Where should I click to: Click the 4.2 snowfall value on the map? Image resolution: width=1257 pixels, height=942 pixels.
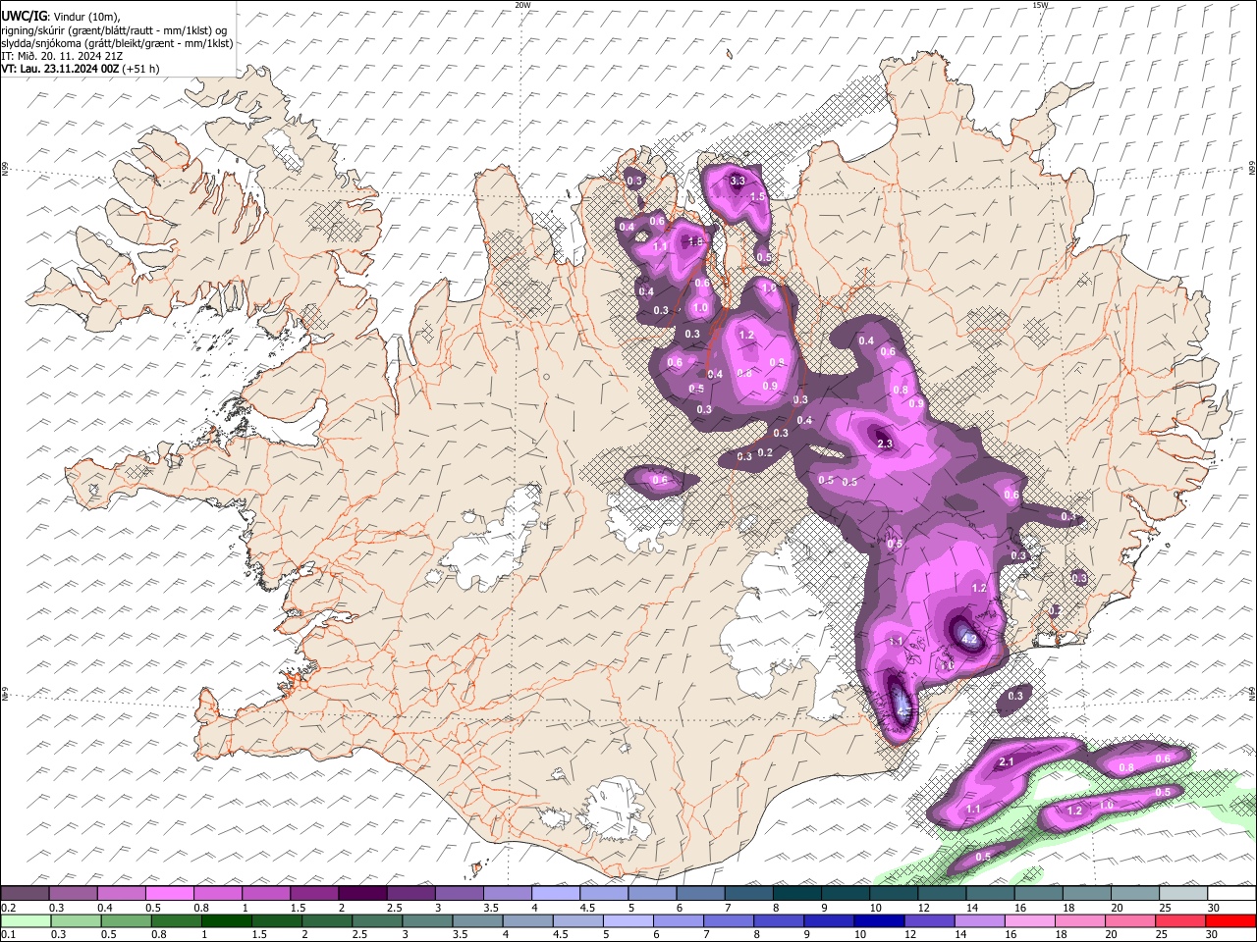[x=970, y=640]
